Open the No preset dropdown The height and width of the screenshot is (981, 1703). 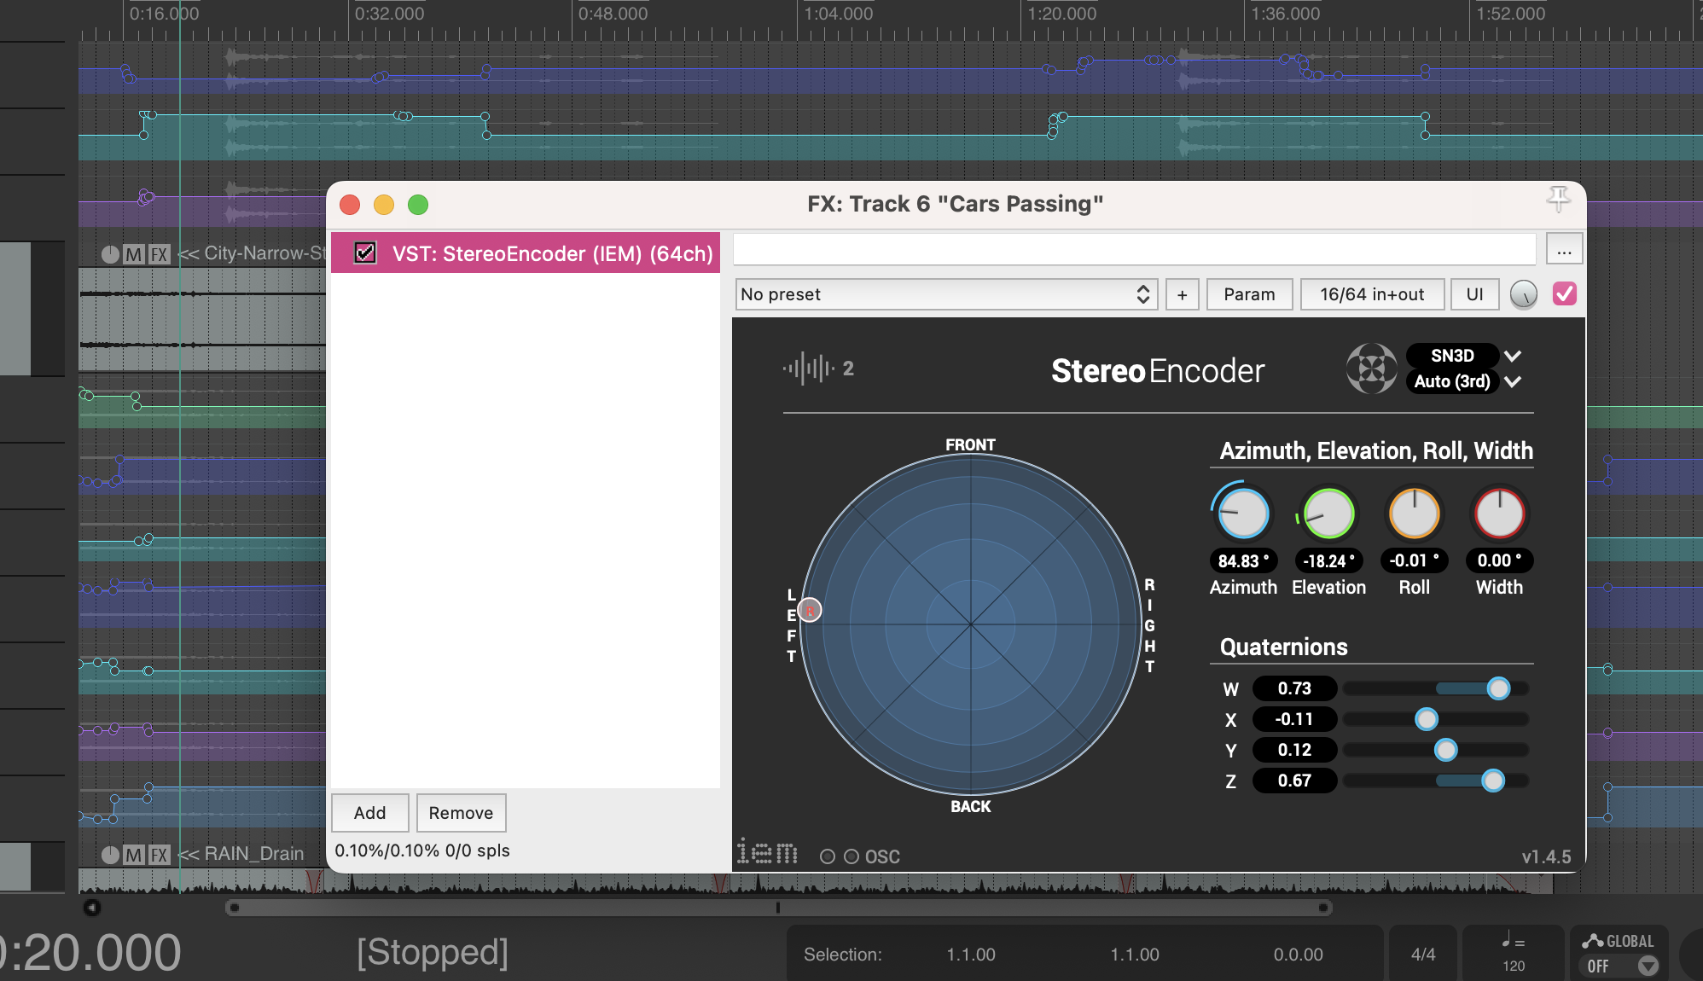(946, 294)
